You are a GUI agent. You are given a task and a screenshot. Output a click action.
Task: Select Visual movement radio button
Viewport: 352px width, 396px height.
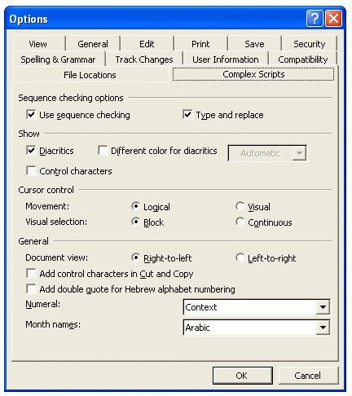coord(240,206)
